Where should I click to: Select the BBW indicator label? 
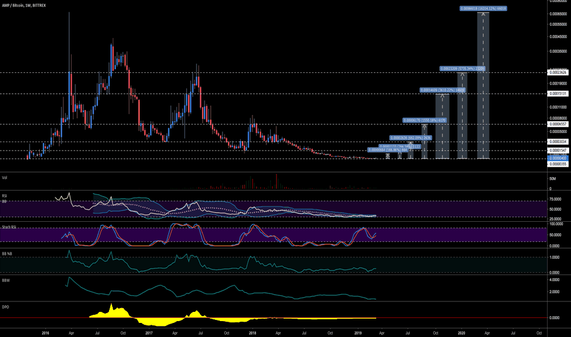[6, 281]
